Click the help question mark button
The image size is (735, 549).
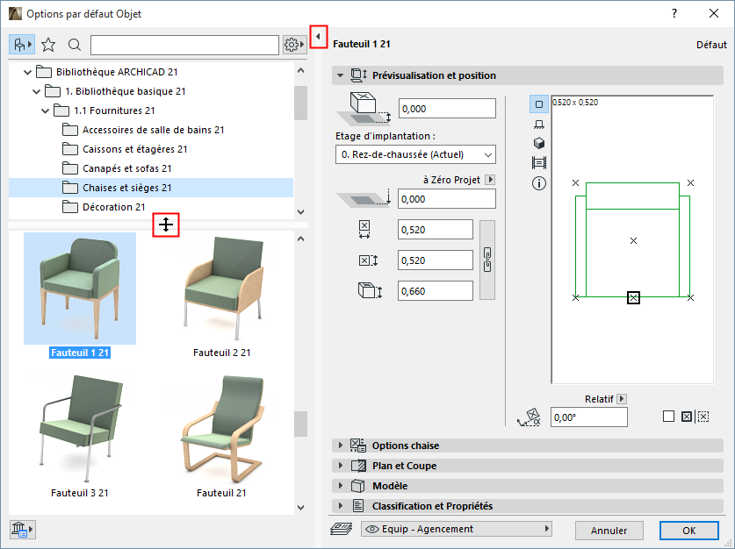pos(674,13)
